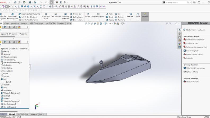
Task: Select Sınır ile Katı Oluşturma tool
Action: click(28, 20)
